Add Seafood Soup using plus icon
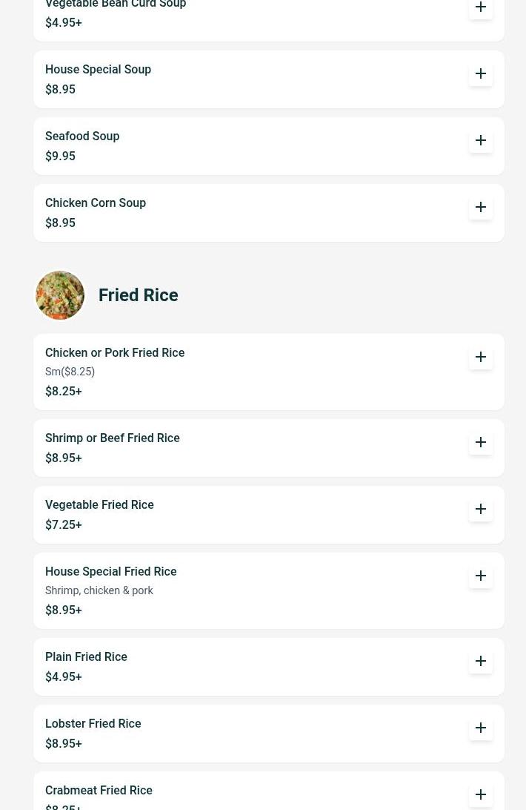The width and height of the screenshot is (526, 810). click(x=481, y=140)
